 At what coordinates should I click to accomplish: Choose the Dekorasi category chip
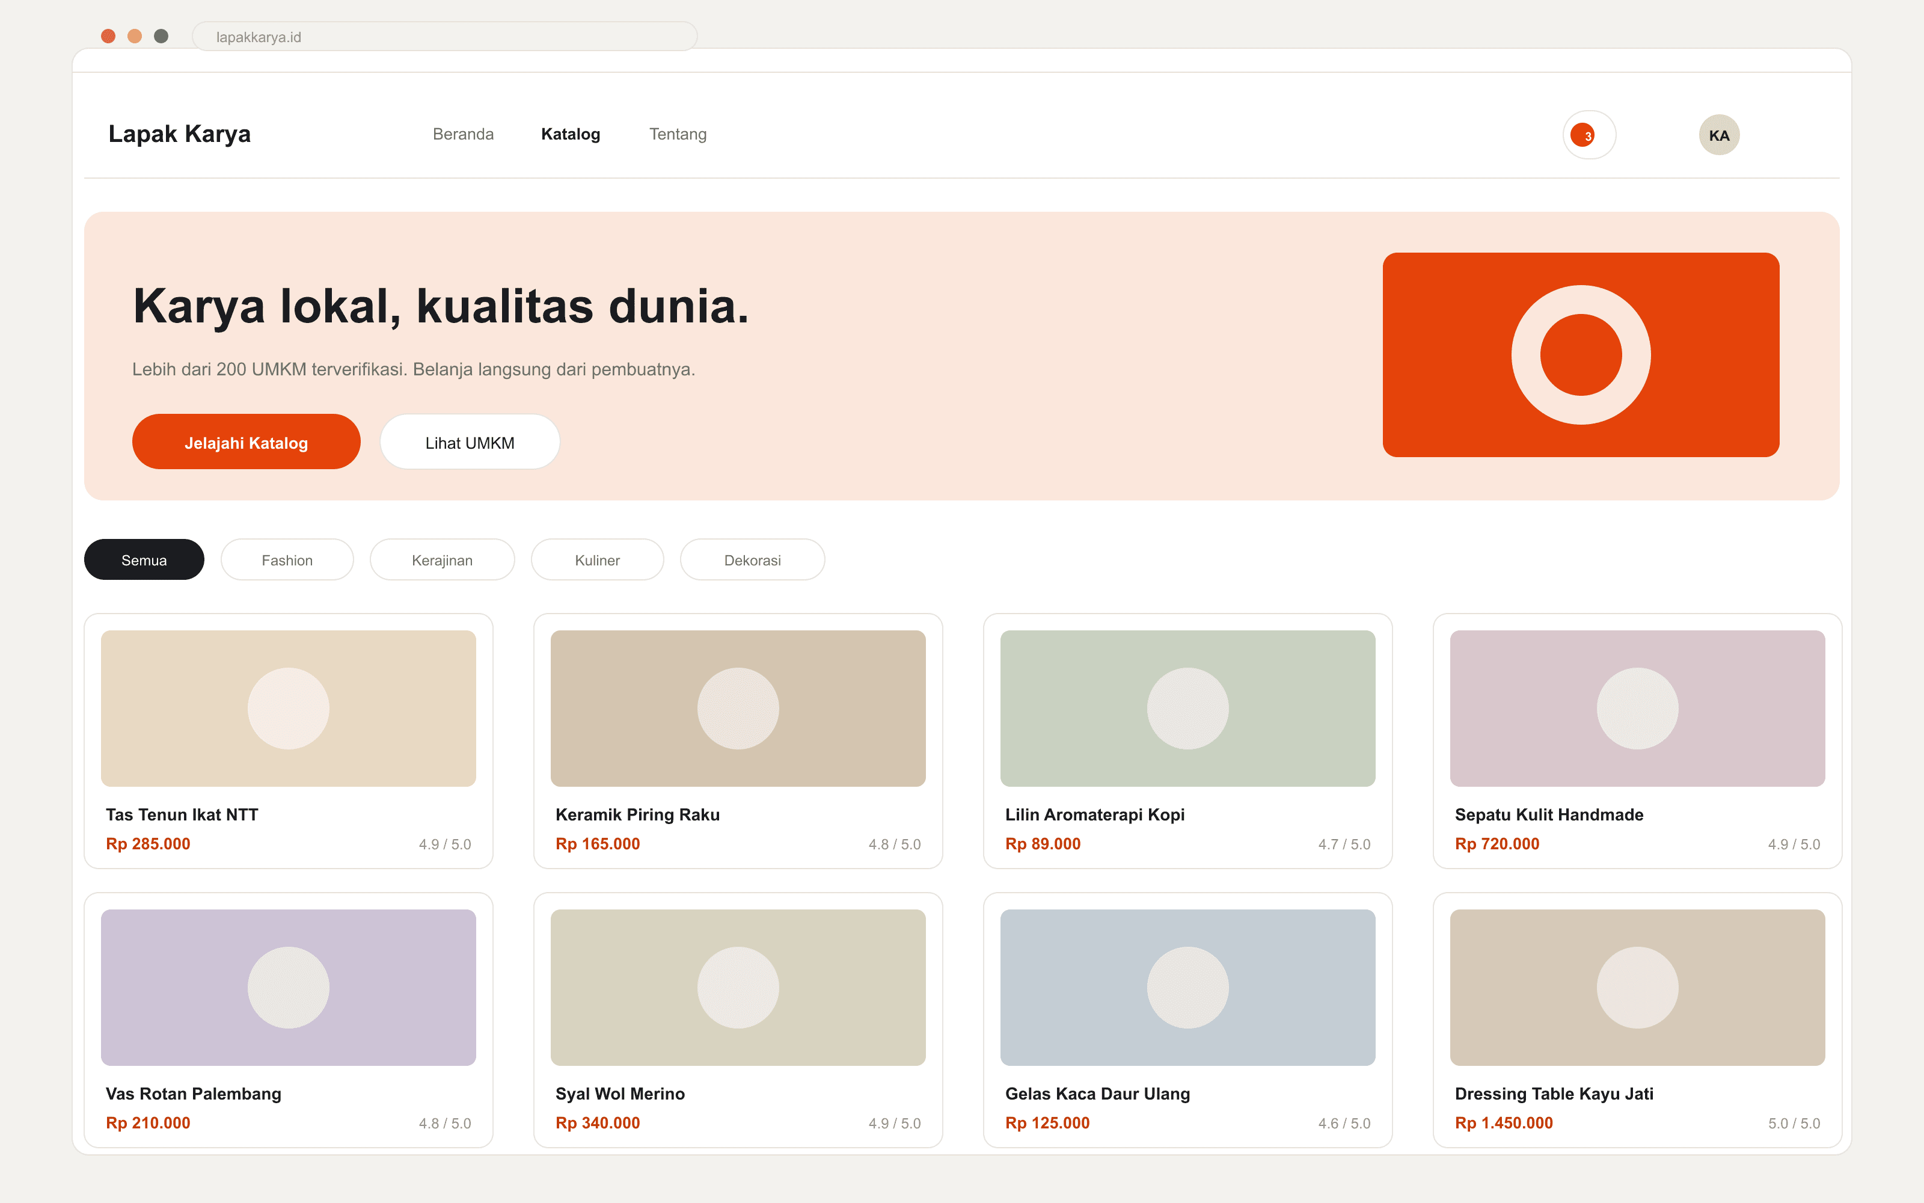(752, 560)
